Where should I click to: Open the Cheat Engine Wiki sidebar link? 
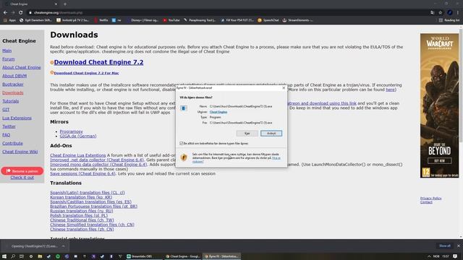pyautogui.click(x=20, y=152)
